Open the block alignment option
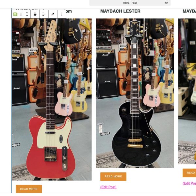 click(x=35, y=14)
